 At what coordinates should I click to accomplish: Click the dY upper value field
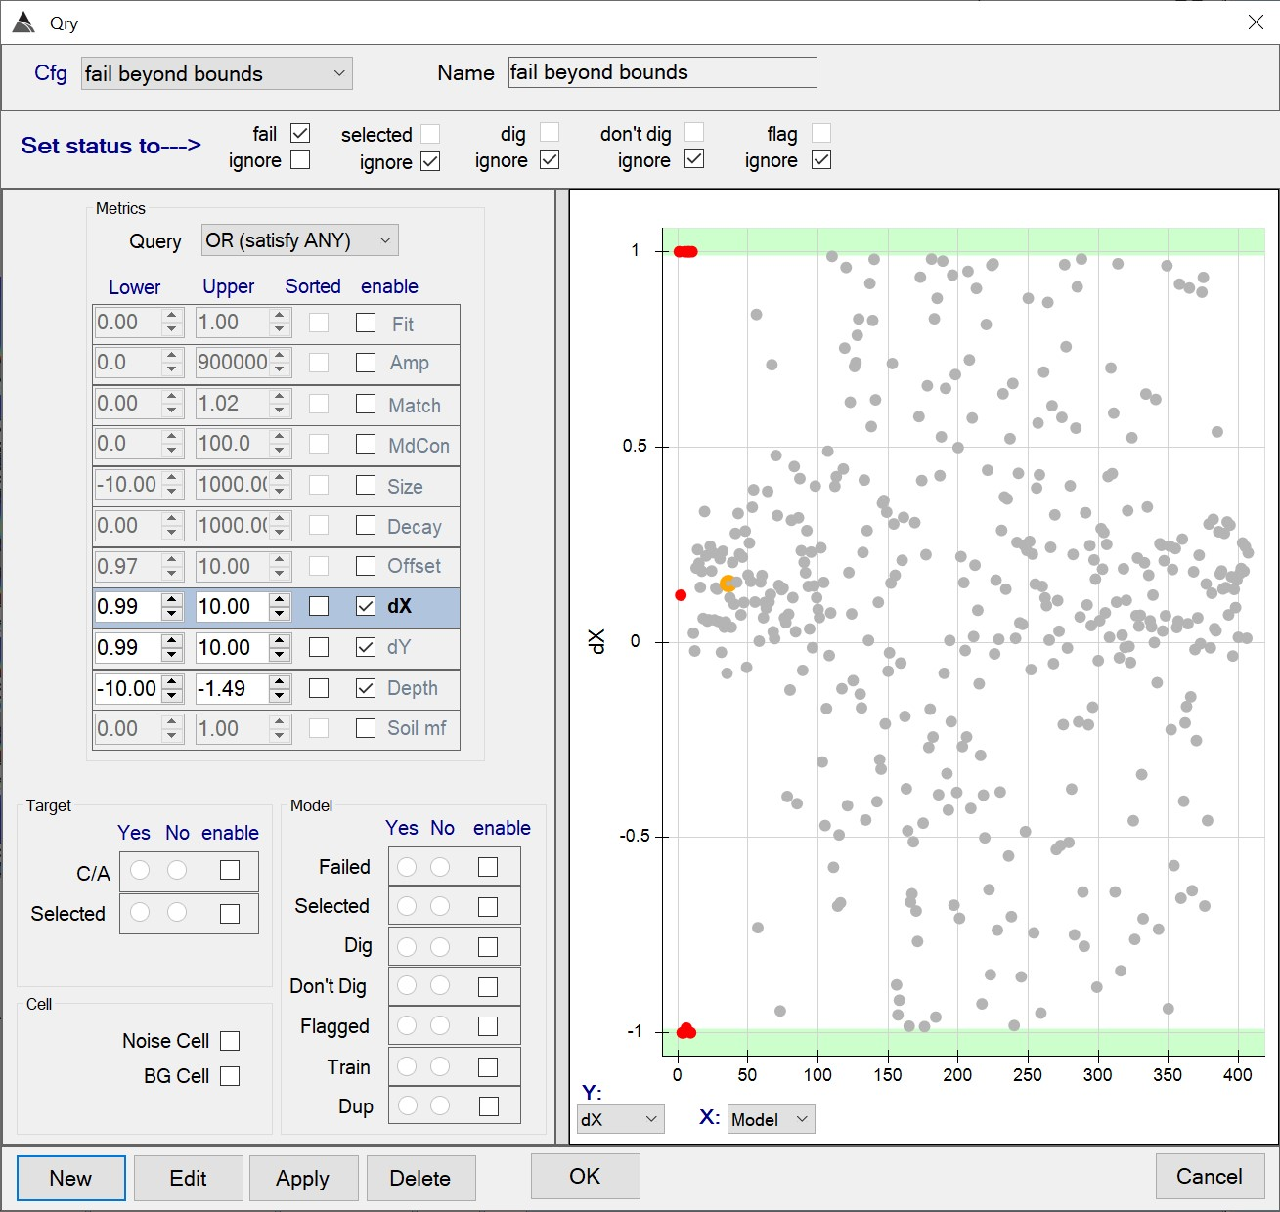coord(233,647)
